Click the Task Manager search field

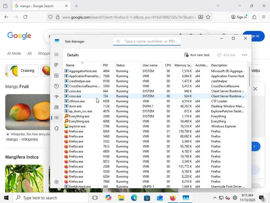147,41
